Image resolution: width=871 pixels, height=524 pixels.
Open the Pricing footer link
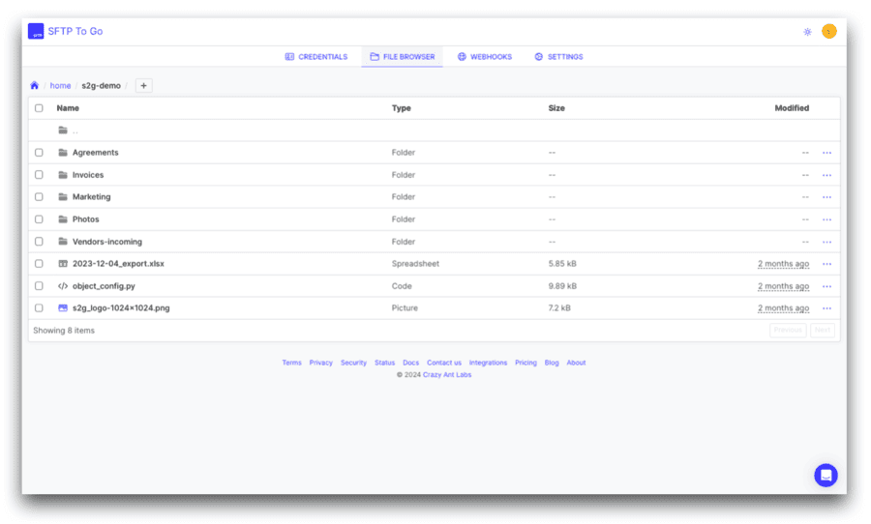[x=526, y=363]
